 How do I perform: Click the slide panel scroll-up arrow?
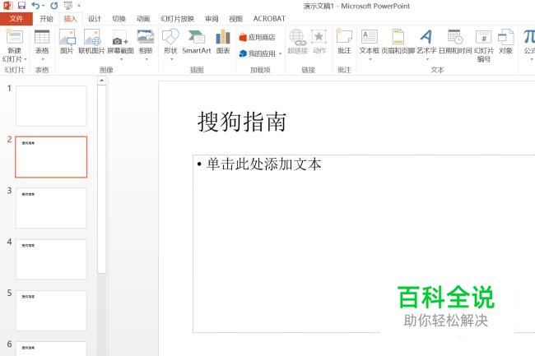point(102,81)
